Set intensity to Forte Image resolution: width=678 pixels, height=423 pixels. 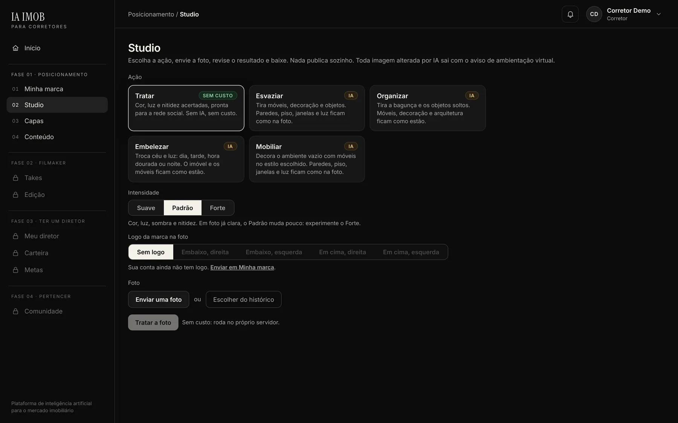pos(218,208)
